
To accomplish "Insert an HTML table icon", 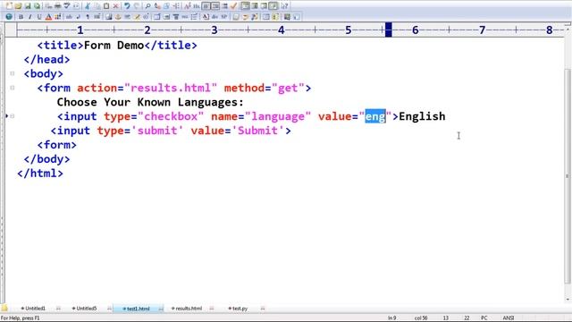I will (x=157, y=17).
